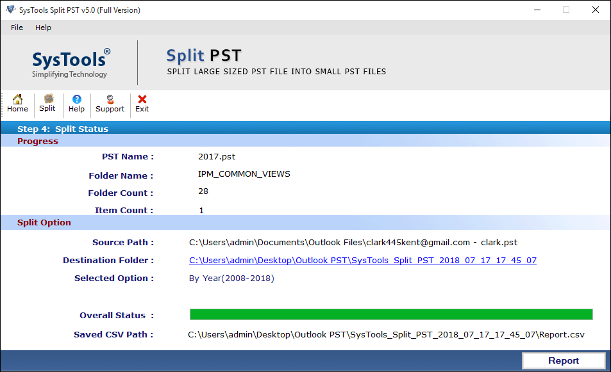This screenshot has height=372, width=611.
Task: Minimize the SysTools Split PST window
Action: pyautogui.click(x=537, y=10)
